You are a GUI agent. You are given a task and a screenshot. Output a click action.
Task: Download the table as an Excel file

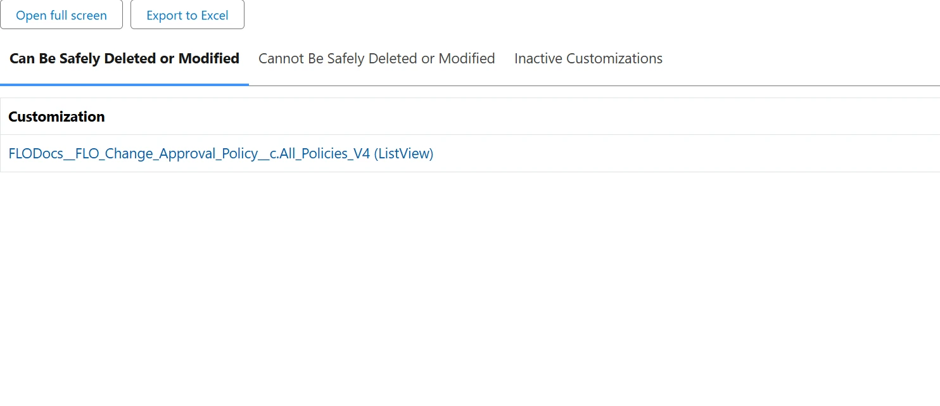187,15
